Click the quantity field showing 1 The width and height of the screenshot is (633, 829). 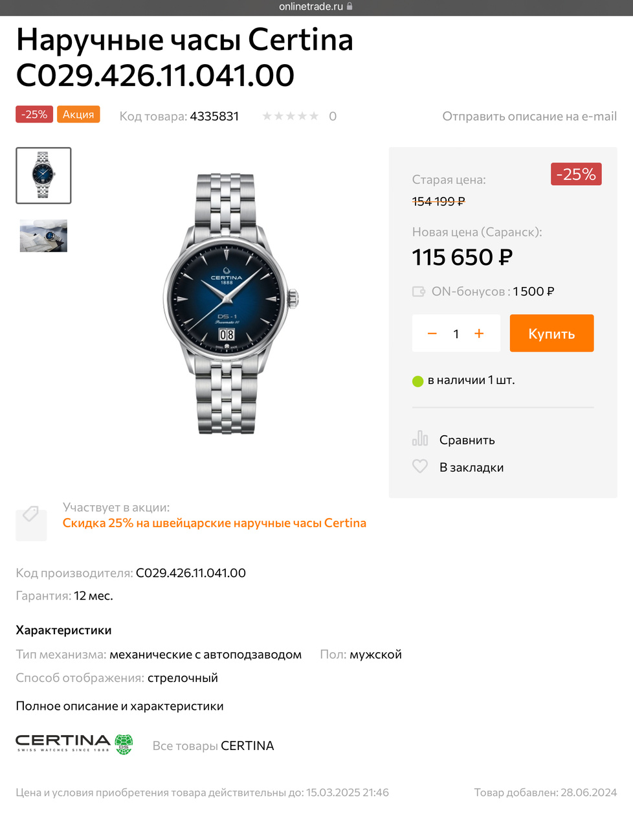pyautogui.click(x=456, y=334)
